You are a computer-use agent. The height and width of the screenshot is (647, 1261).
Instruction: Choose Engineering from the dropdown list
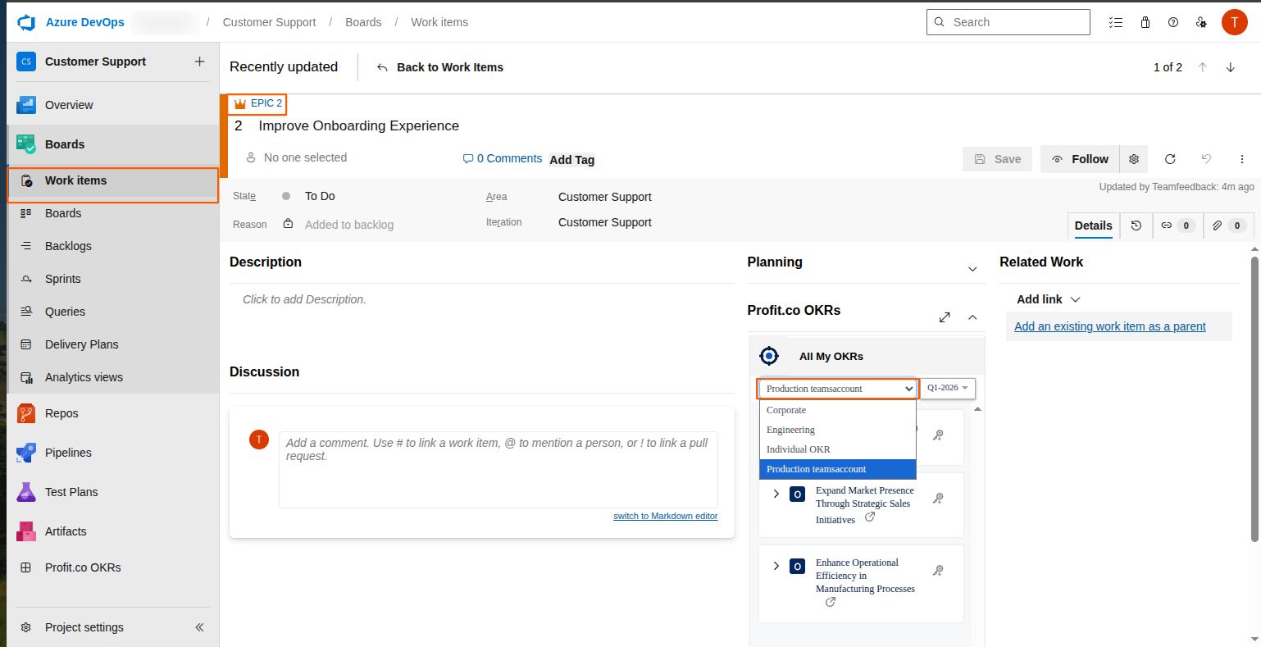tap(837, 430)
